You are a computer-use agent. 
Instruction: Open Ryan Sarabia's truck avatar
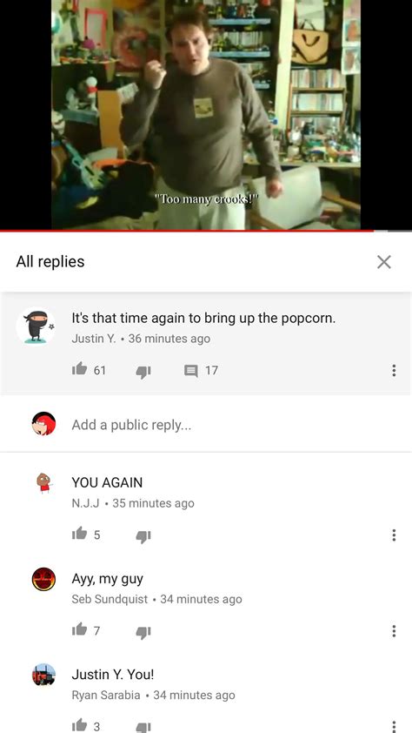pyautogui.click(x=43, y=675)
